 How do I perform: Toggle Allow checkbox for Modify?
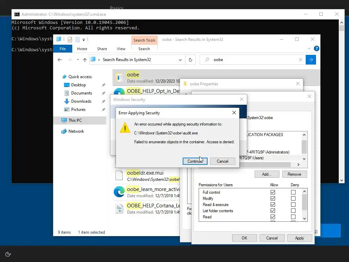(273, 198)
